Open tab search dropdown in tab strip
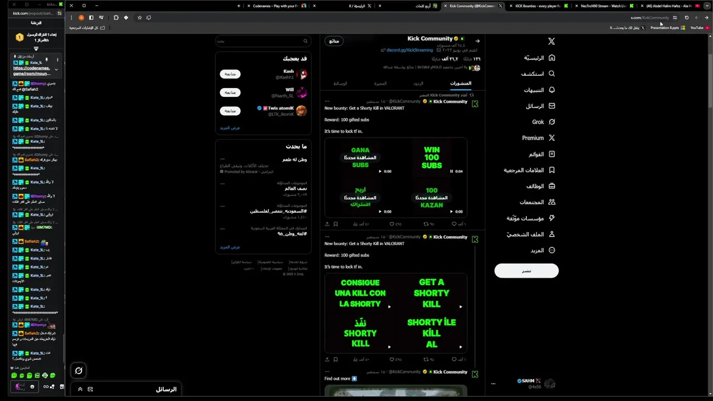Viewport: 713px width, 401px height. pos(706,6)
